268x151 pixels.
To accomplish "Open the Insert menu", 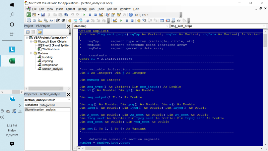I will [x=60, y=9].
